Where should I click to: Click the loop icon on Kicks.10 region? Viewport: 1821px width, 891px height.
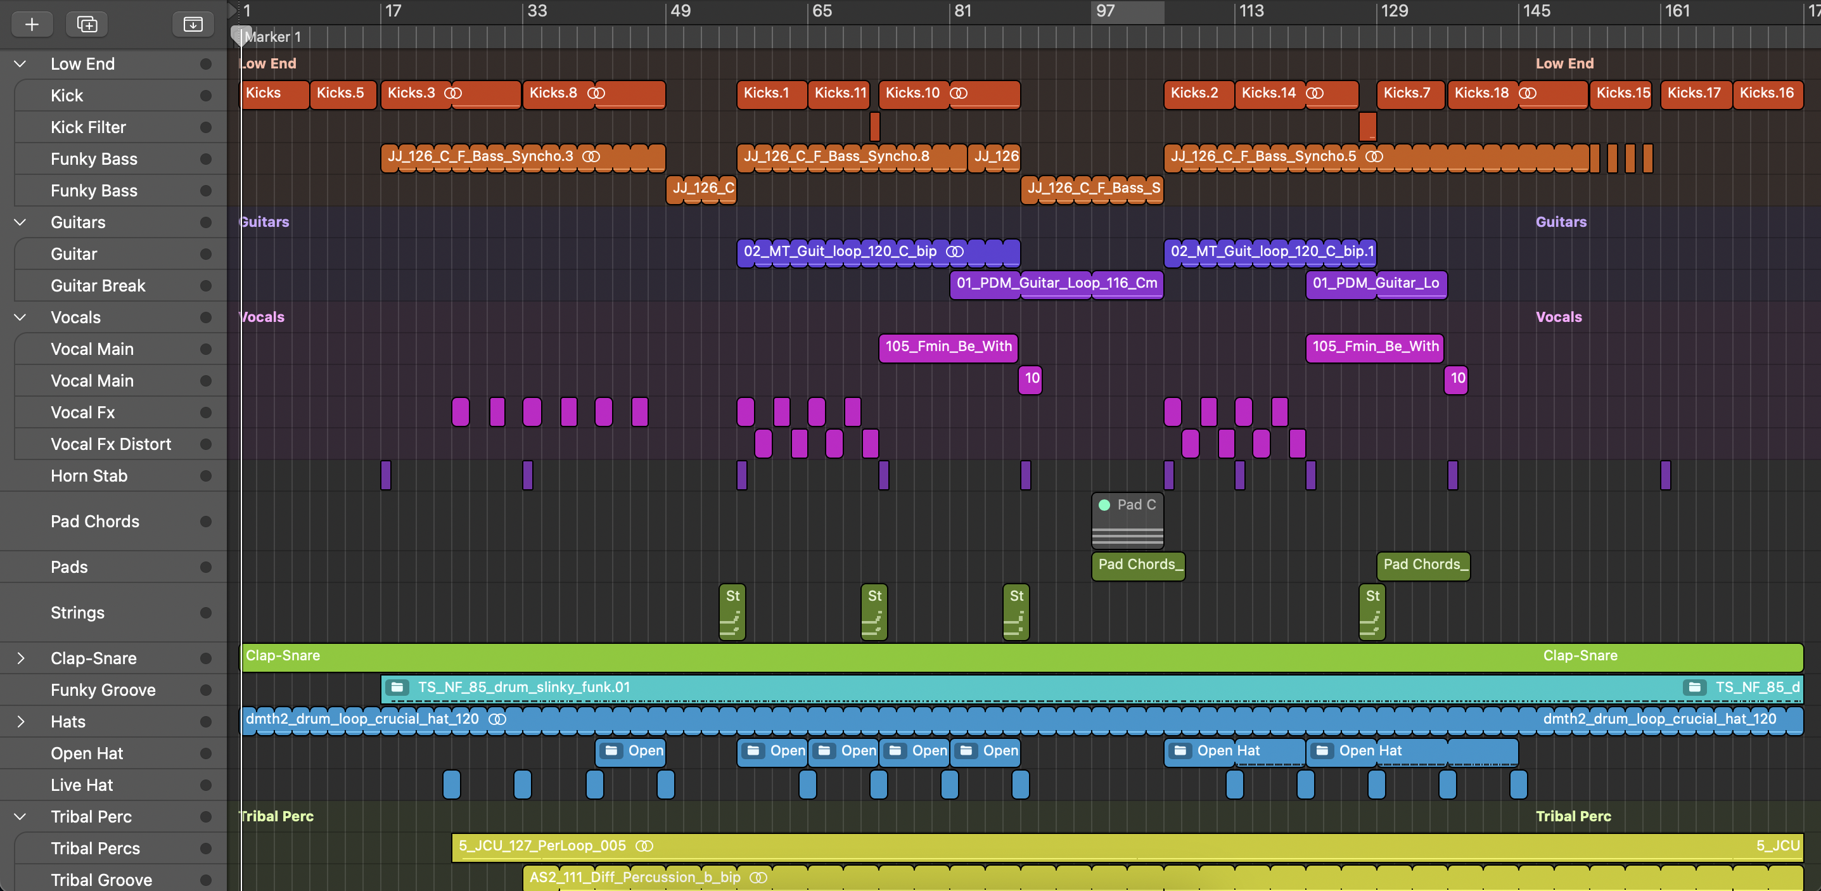click(959, 93)
